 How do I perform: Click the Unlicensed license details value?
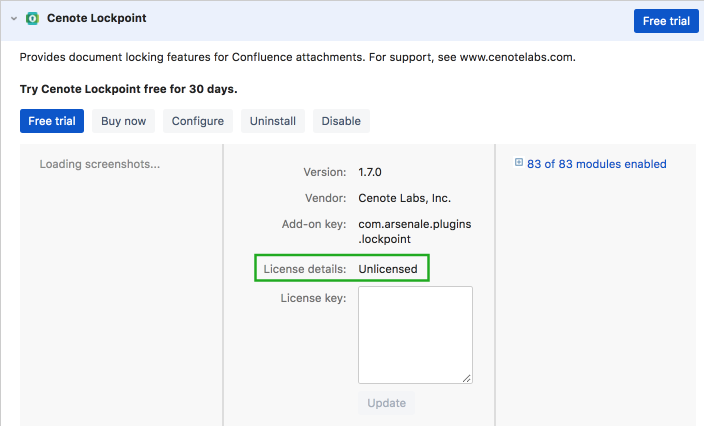tap(387, 269)
